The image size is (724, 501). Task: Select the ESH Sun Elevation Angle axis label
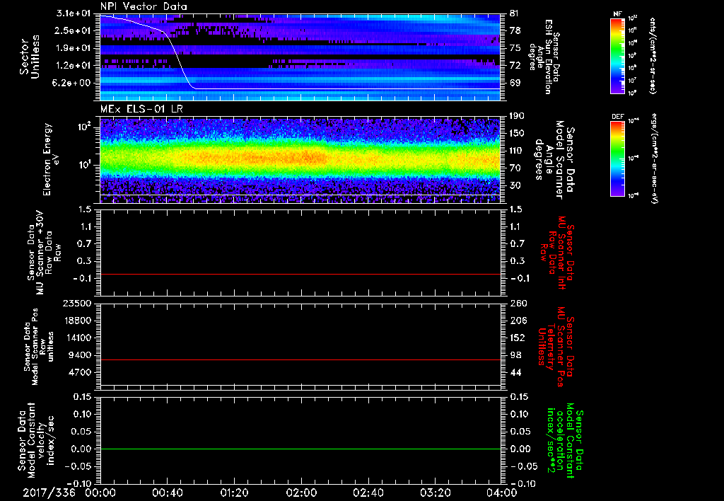(544, 57)
